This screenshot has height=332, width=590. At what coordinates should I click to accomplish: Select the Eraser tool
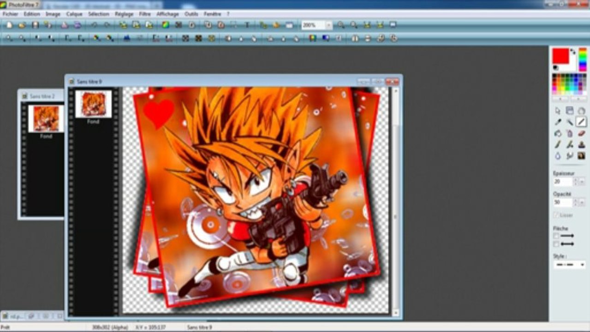tap(581, 133)
